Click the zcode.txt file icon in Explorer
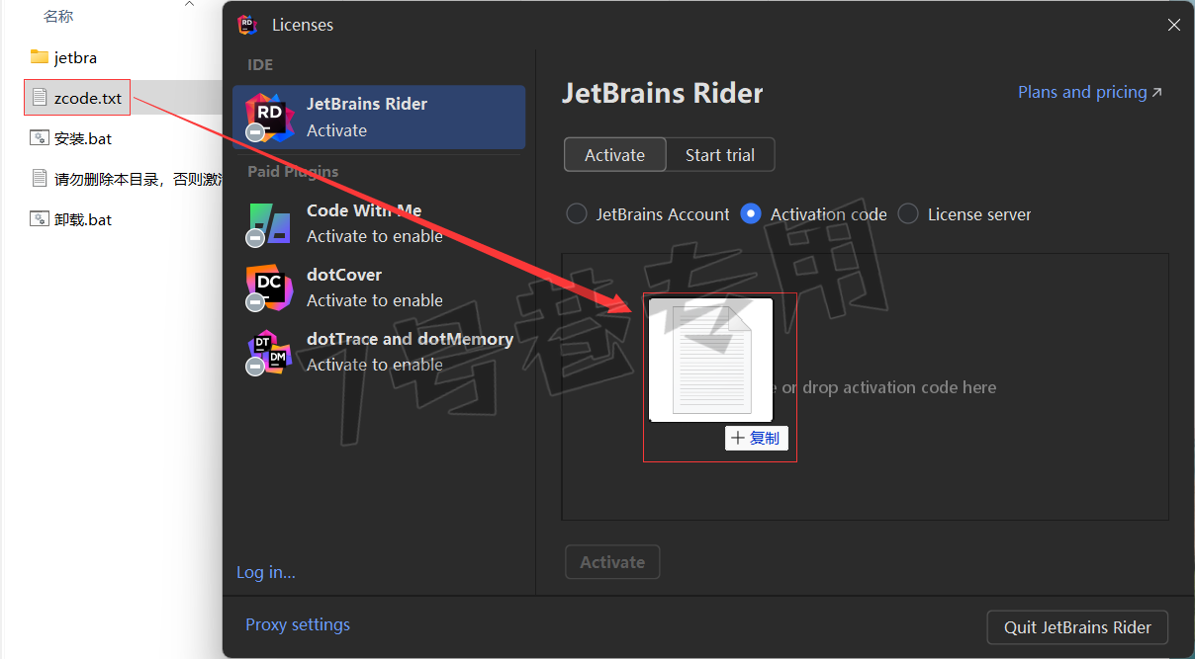The width and height of the screenshot is (1195, 659). 40,98
